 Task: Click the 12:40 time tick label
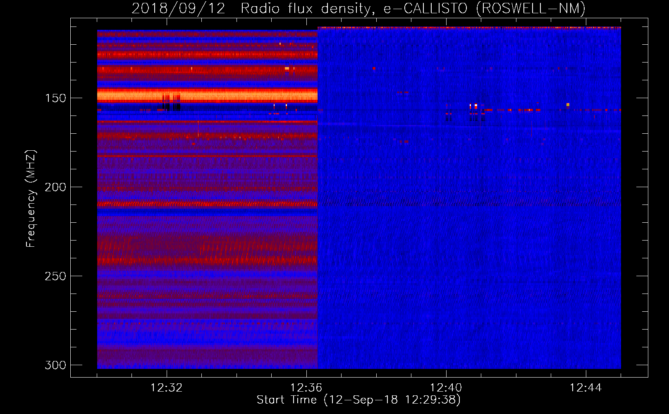tap(446, 388)
